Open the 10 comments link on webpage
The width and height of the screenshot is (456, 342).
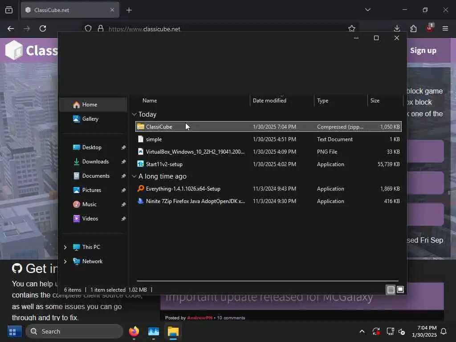click(x=231, y=318)
